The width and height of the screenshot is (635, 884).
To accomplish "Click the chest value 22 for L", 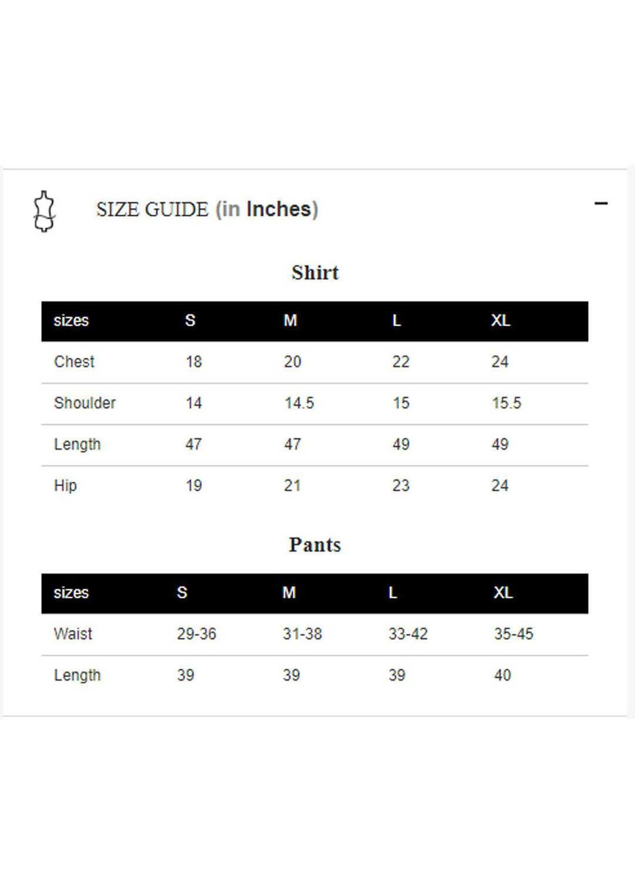I will pos(401,362).
